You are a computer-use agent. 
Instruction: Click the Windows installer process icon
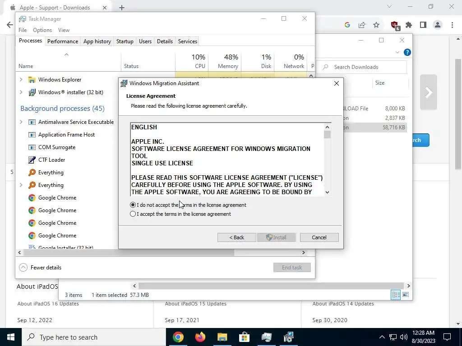(32, 92)
